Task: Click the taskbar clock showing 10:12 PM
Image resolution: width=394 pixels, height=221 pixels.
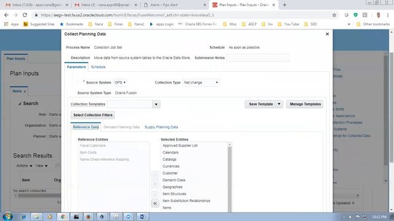Action: tap(379, 217)
